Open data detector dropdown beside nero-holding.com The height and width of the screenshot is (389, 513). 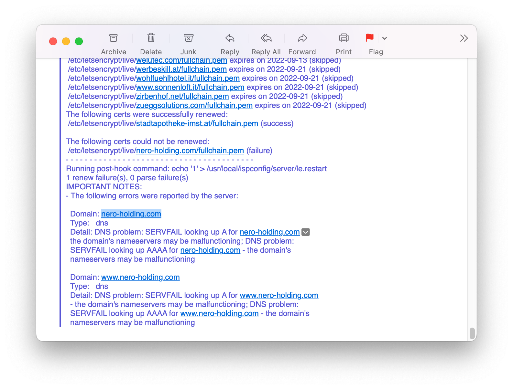coord(306,232)
